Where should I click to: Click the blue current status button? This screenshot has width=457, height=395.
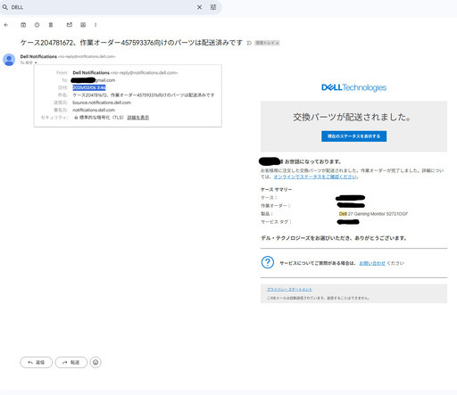pyautogui.click(x=354, y=136)
